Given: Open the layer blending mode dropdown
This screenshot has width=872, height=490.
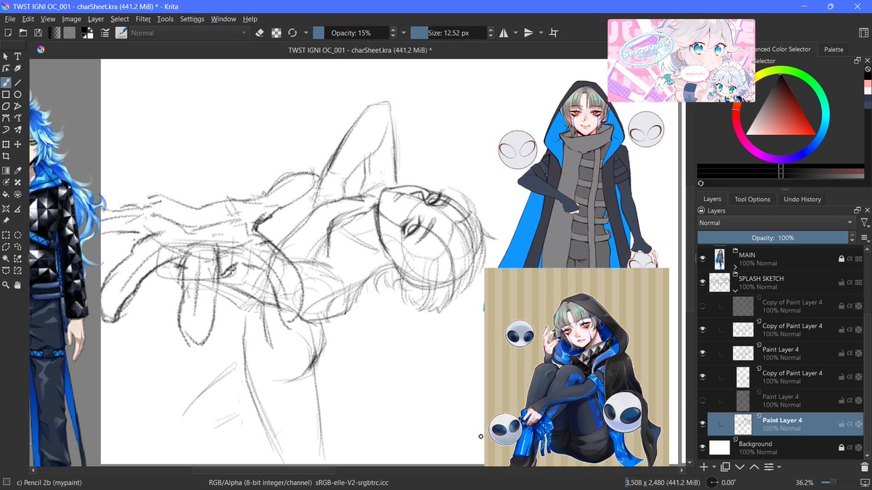Looking at the screenshot, I should click(x=776, y=223).
